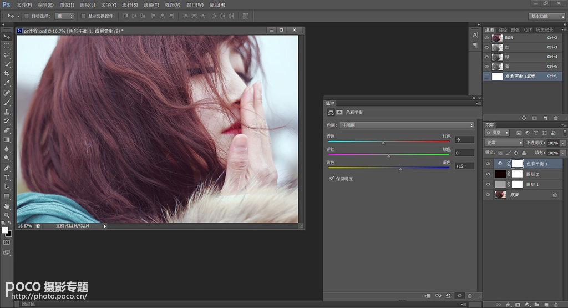Click the 黄色-蓝色 value field +19
The image size is (568, 308).
pyautogui.click(x=464, y=166)
